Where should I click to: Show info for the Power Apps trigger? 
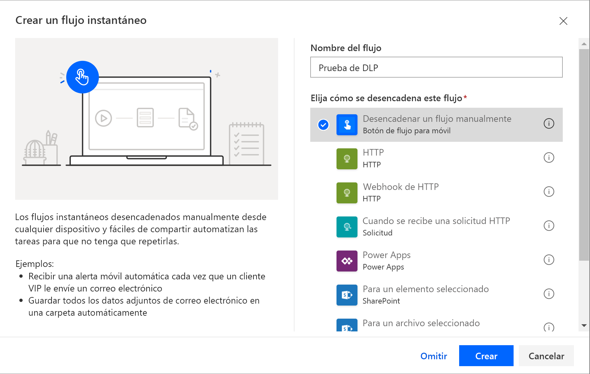coord(549,260)
